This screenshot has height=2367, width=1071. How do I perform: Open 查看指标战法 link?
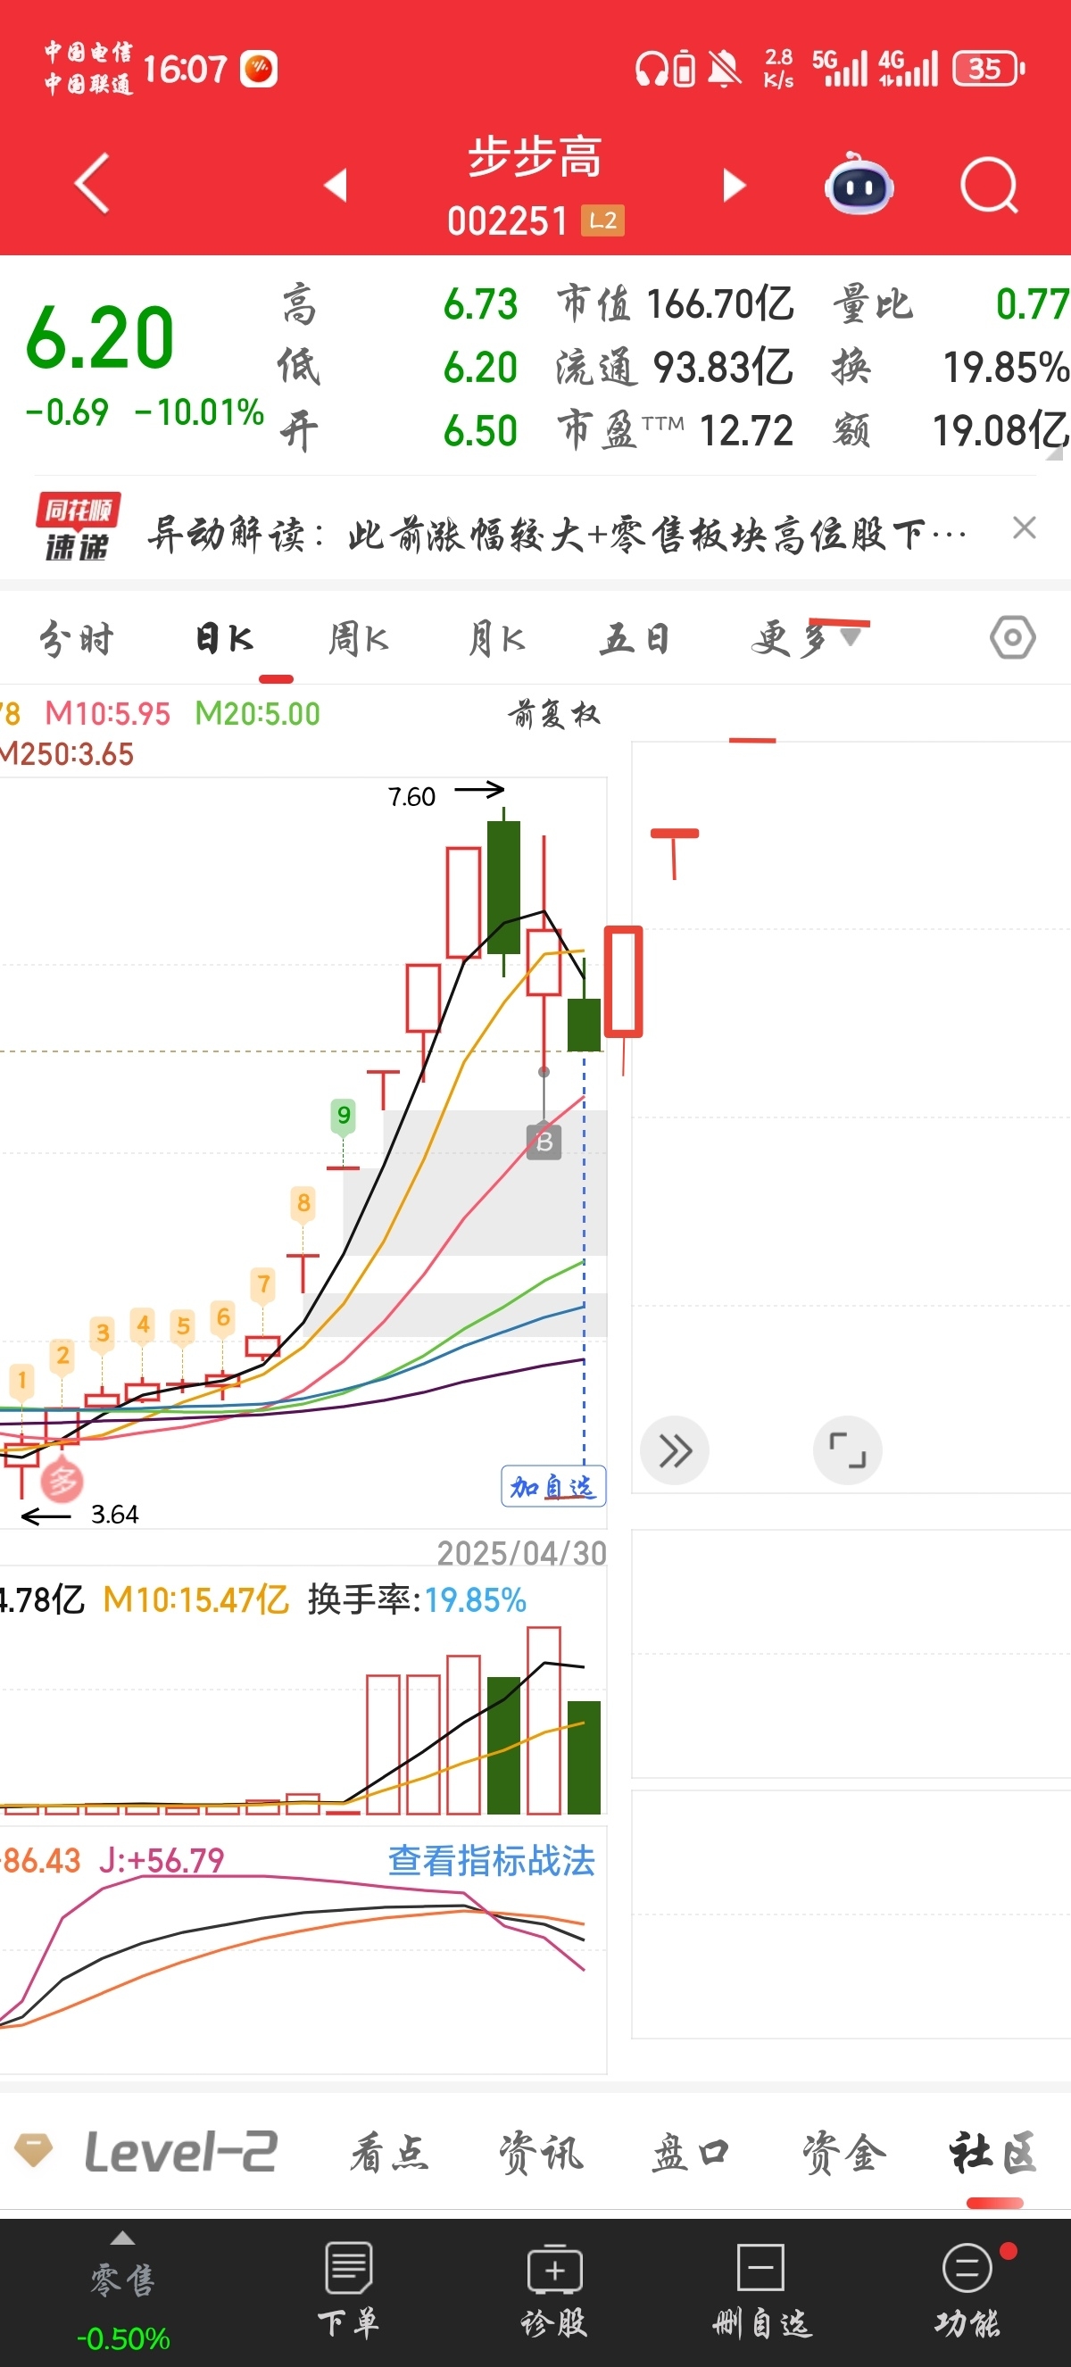(x=492, y=1861)
